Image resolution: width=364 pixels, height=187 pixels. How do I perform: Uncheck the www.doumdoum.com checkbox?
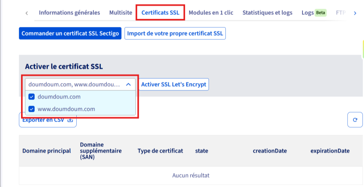[x=32, y=109]
